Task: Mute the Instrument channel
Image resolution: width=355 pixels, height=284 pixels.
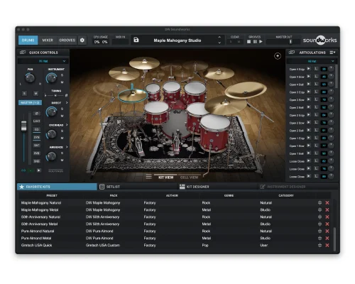Action: tap(62, 82)
